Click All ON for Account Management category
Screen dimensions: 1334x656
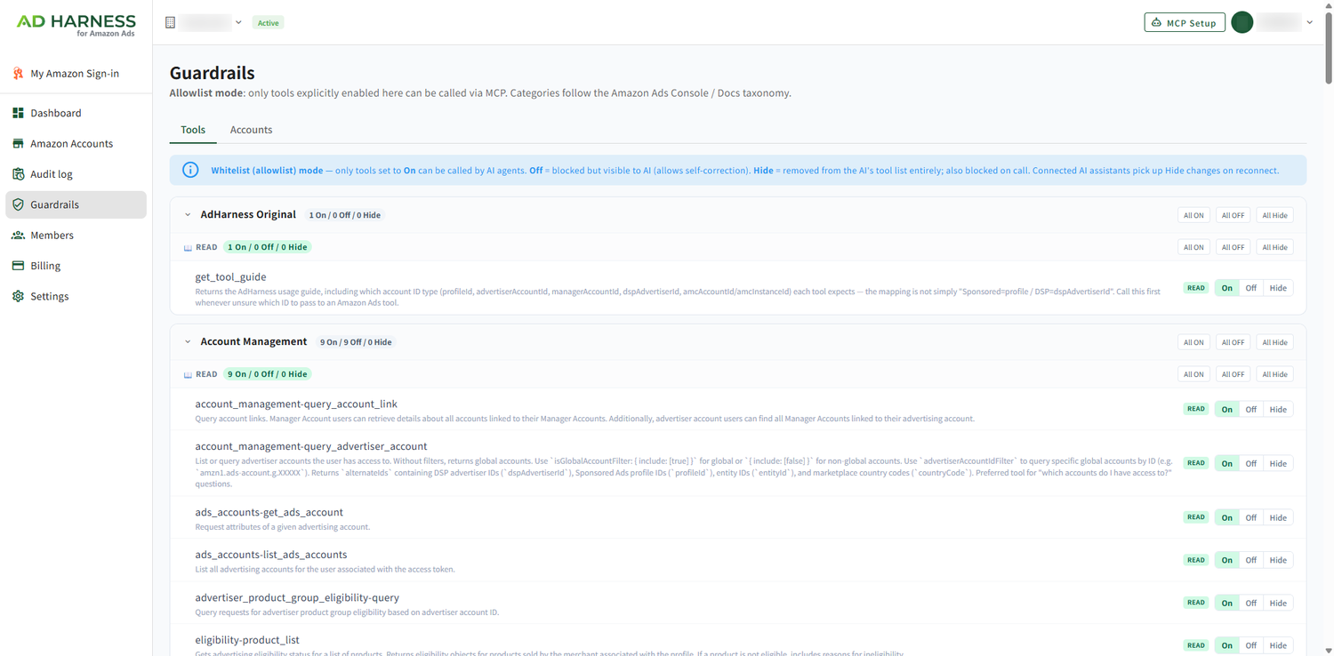1193,342
